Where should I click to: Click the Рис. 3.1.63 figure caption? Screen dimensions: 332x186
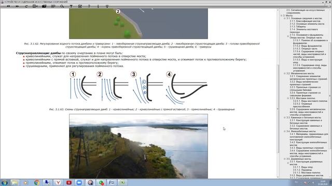point(142,109)
